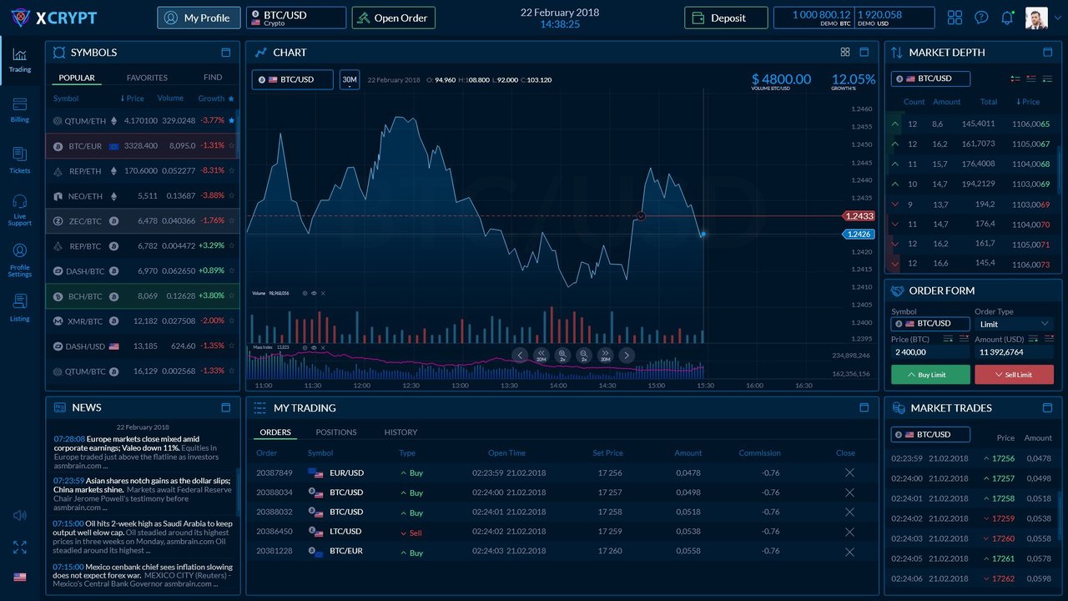This screenshot has width=1068, height=601.
Task: Open the chart BTC/USD symbol dropdown
Action: (292, 79)
